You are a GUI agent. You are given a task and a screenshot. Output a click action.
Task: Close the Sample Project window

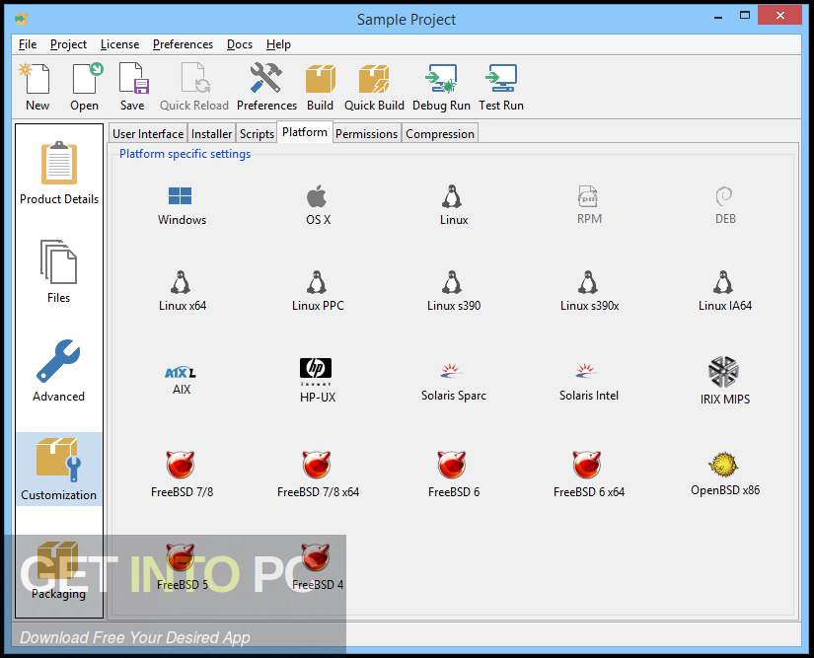(x=779, y=15)
